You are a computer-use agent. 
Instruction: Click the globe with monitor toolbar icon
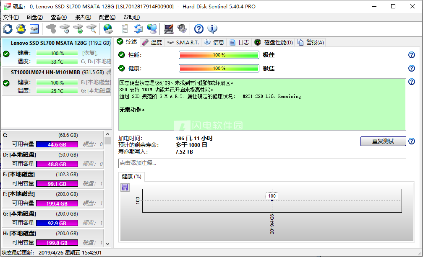[151, 29]
